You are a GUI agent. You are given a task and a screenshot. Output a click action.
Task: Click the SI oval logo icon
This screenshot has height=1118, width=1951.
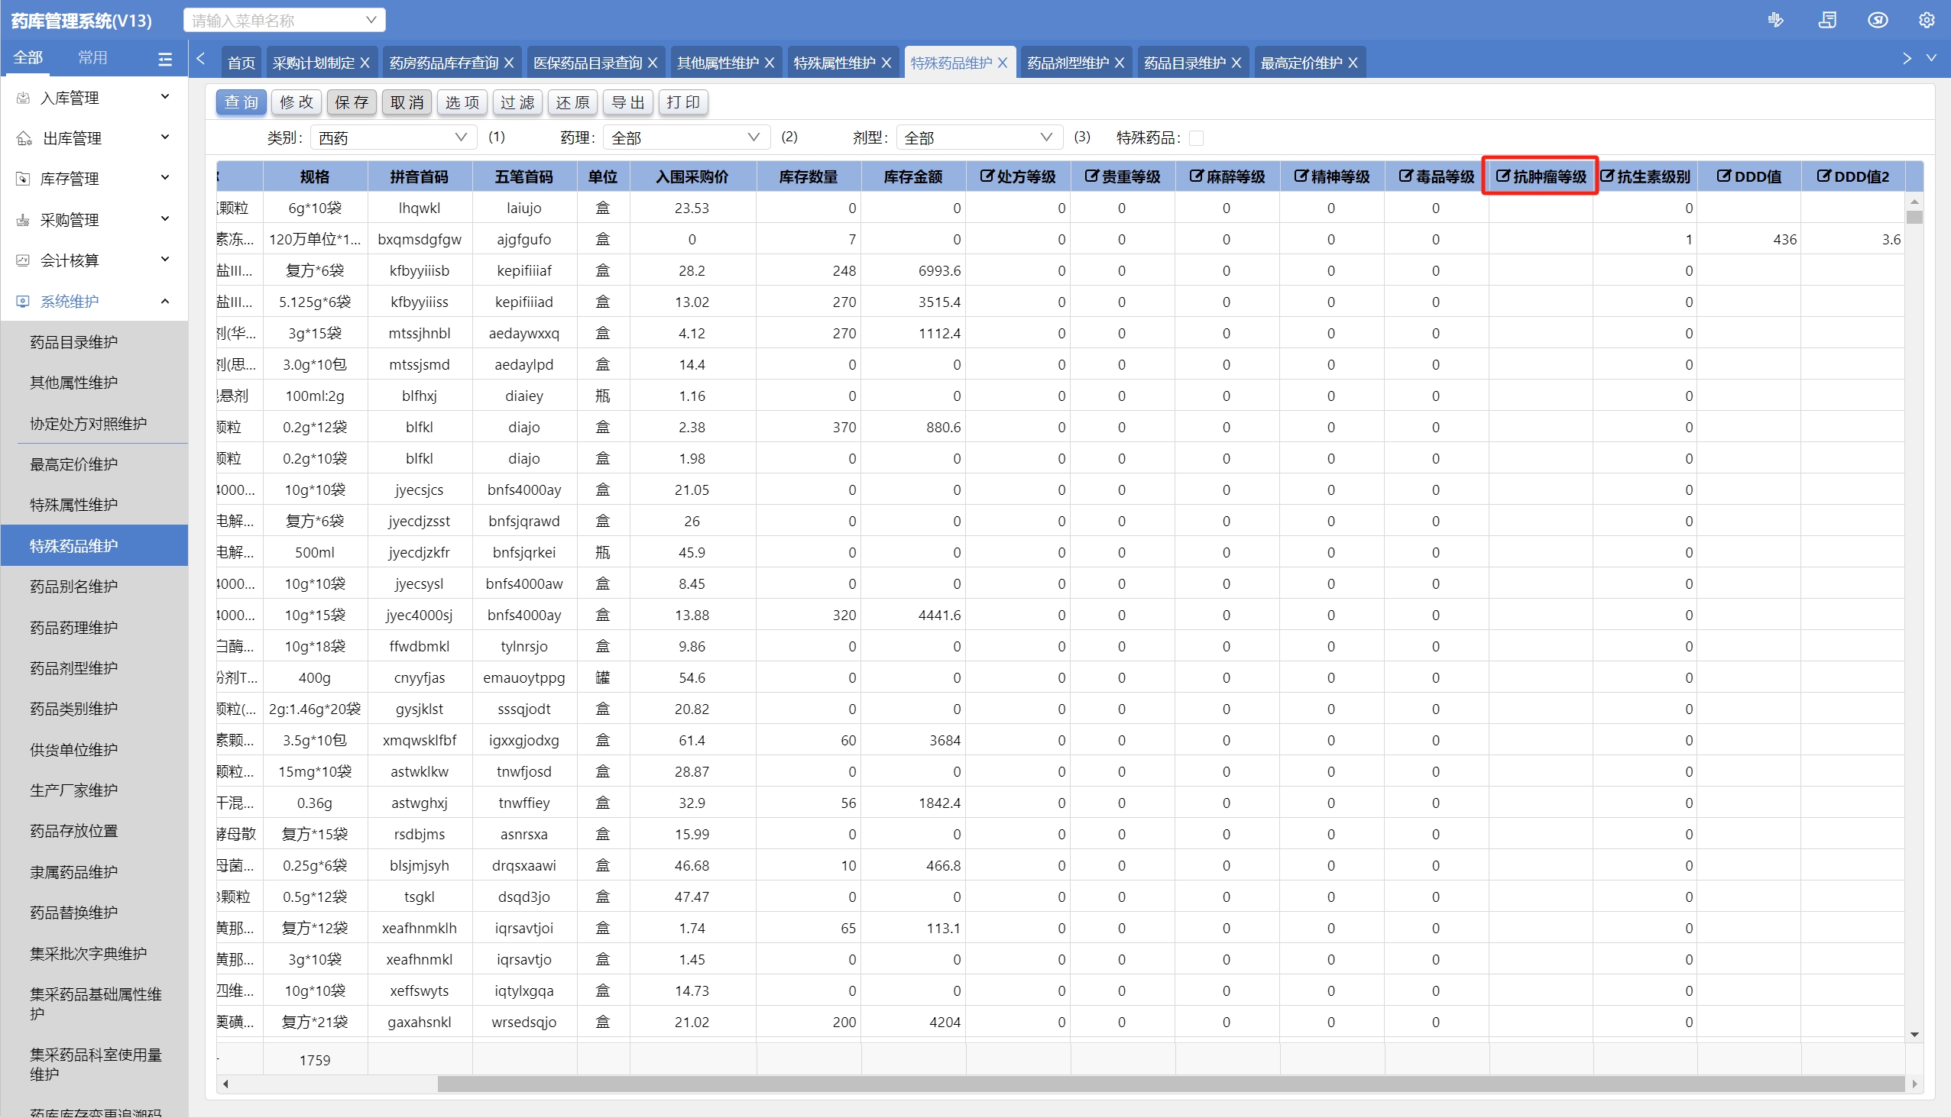coord(1877,20)
